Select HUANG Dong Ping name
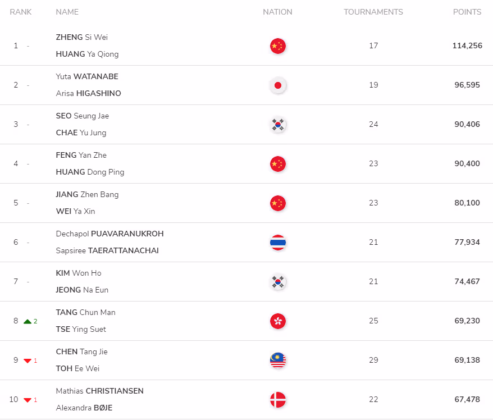 click(x=90, y=172)
